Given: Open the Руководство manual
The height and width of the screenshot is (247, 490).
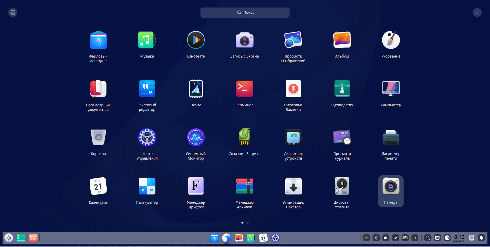Looking at the screenshot, I should click(x=342, y=89).
